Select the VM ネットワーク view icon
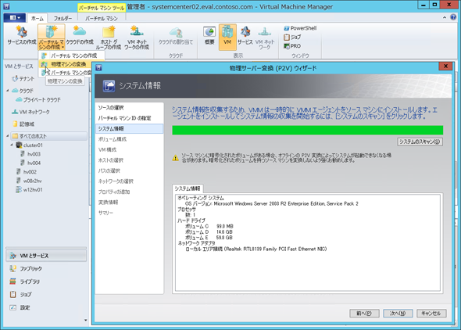This screenshot has height=330, width=461. pos(265,38)
